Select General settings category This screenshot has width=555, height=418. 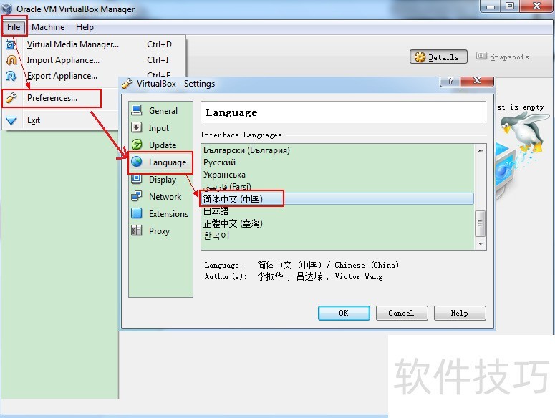click(160, 111)
